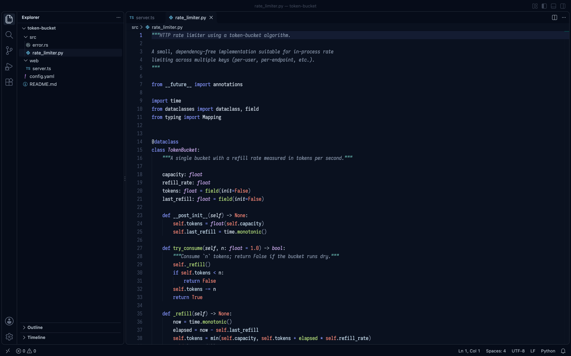The height and width of the screenshot is (356, 571).
Task: Open the Source Control view
Action: tap(9, 51)
